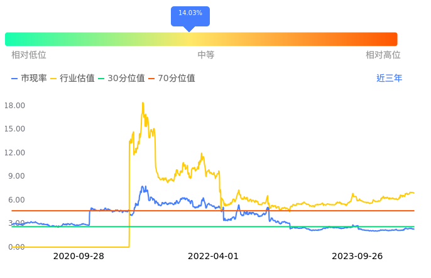Image resolution: width=431 pixels, height=278 pixels.
Task: Hide the 30分位值 legend series
Action: pyautogui.click(x=121, y=79)
